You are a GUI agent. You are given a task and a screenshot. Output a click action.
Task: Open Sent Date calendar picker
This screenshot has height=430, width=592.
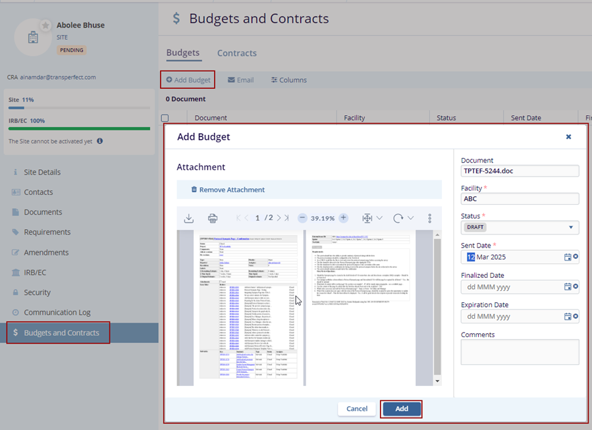[567, 257]
